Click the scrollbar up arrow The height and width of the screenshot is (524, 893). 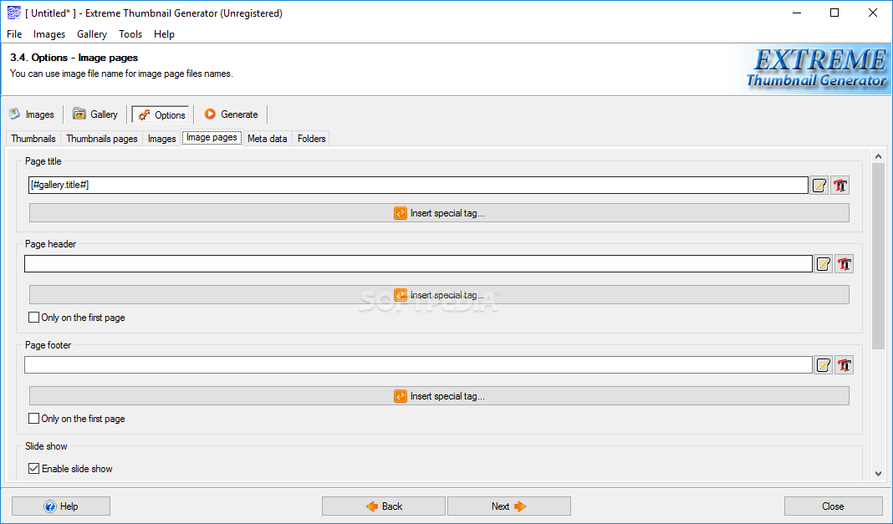878,156
